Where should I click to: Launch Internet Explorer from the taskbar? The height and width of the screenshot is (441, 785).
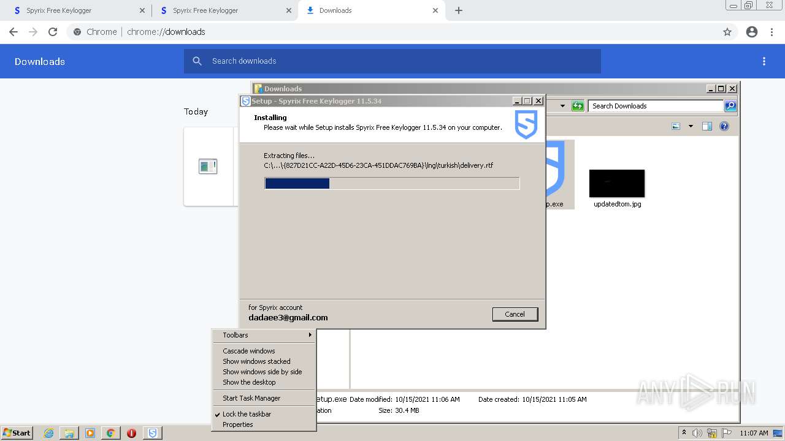(49, 433)
